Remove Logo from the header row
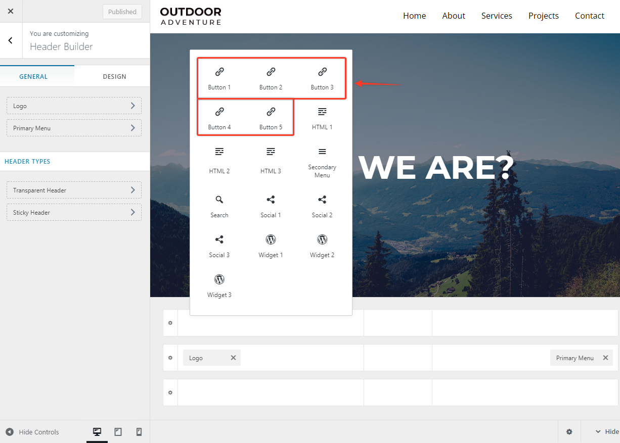Image resolution: width=620 pixels, height=443 pixels. click(x=233, y=358)
